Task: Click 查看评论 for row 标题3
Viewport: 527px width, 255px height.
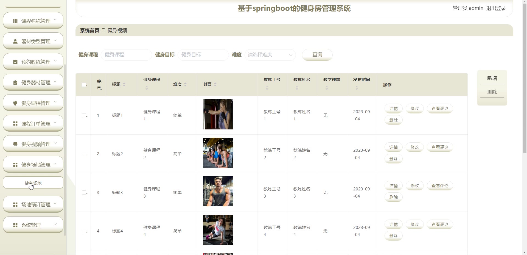Action: pos(440,186)
